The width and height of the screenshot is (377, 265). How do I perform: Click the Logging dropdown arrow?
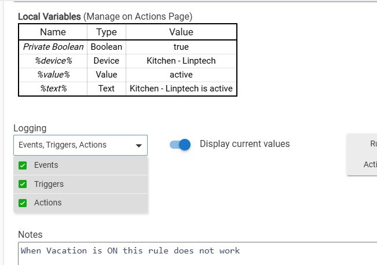(x=139, y=146)
